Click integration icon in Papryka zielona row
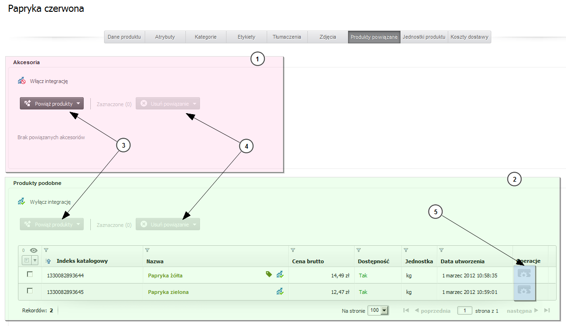The width and height of the screenshot is (566, 326). 280,292
